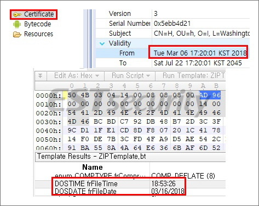Click the Name column header
Viewport: 259px width, 206px height.
[93, 167]
